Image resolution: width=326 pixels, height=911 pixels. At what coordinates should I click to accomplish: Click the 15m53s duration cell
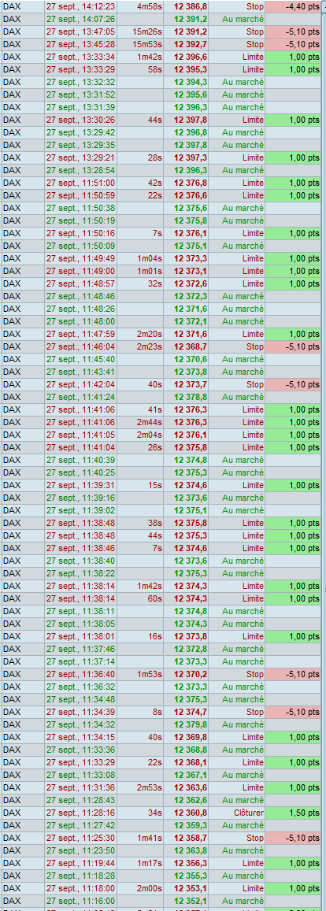tap(141, 44)
